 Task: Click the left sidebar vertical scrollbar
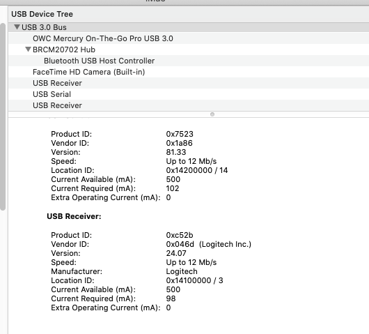pos(3,116)
